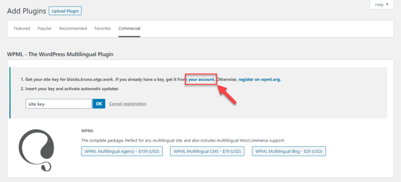401x182 pixels.
Task: Go to the Favorites tab
Action: click(103, 29)
